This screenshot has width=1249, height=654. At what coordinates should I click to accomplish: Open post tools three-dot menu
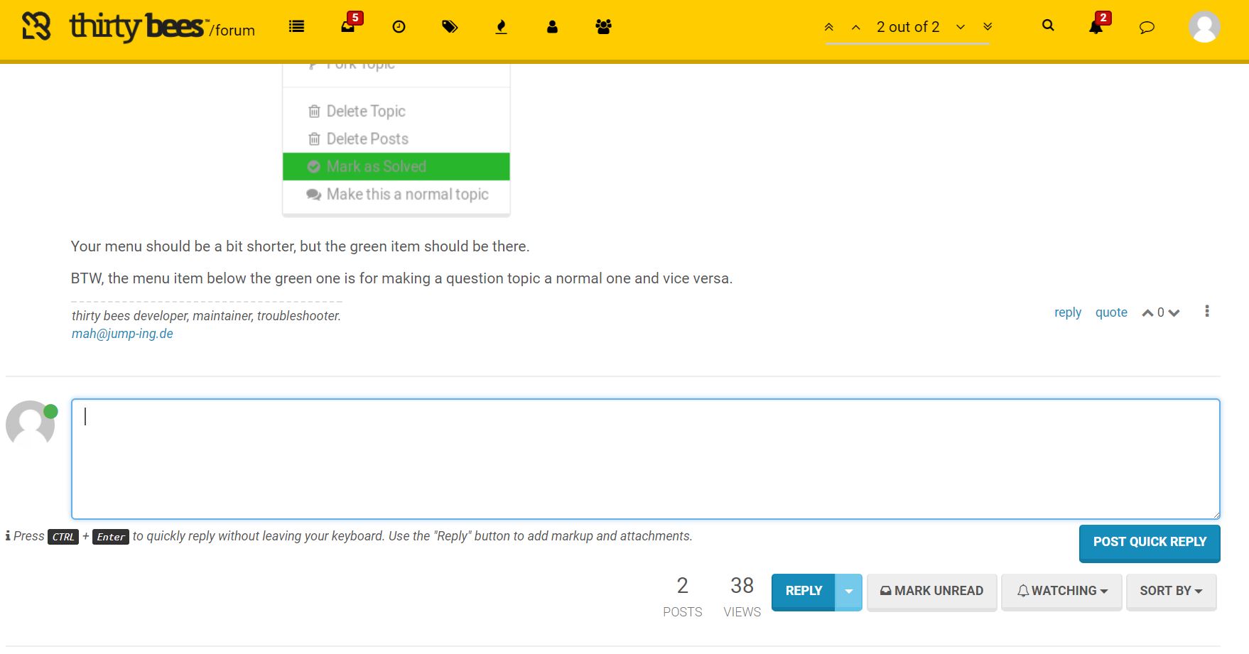pos(1207,312)
